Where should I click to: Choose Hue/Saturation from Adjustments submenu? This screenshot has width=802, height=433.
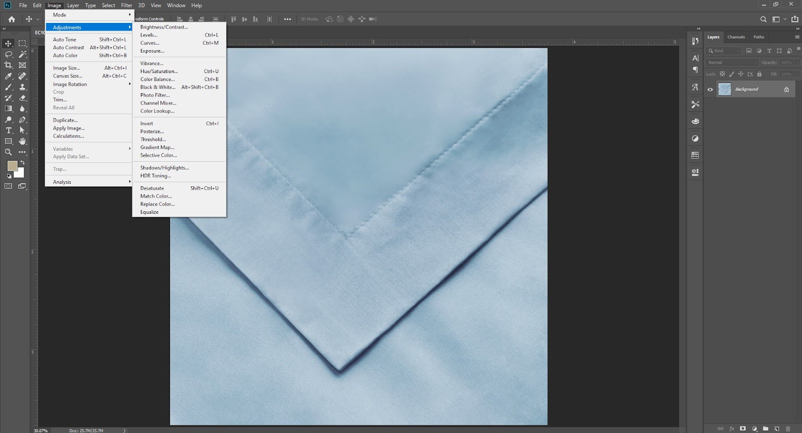pos(159,71)
